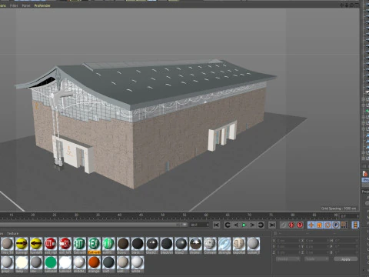Click frame 70 on timeline ruler

(x=249, y=215)
